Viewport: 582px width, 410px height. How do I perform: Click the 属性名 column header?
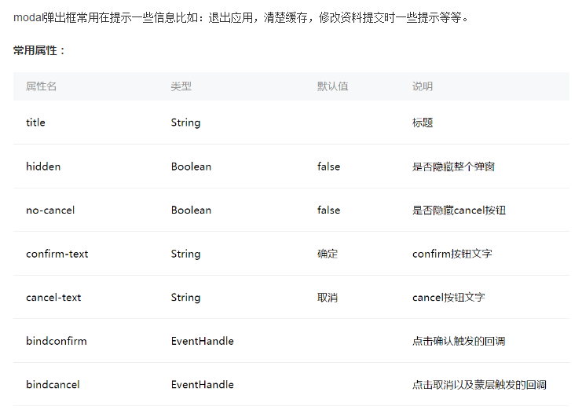pyautogui.click(x=41, y=86)
